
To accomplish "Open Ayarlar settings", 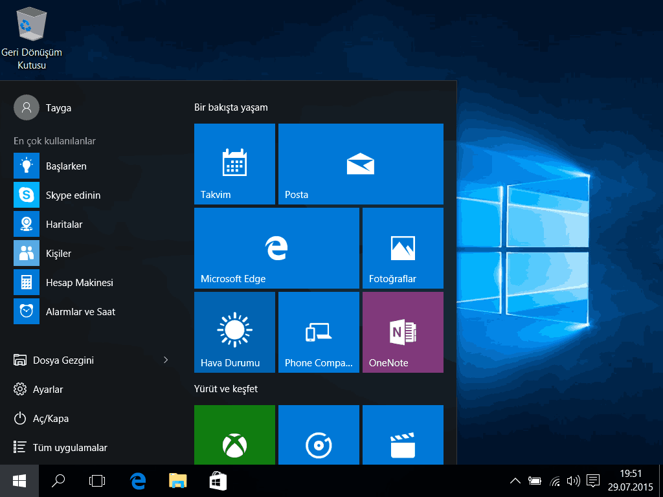I will click(38, 389).
